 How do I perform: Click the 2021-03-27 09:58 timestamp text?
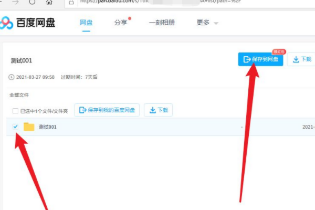(x=35, y=77)
